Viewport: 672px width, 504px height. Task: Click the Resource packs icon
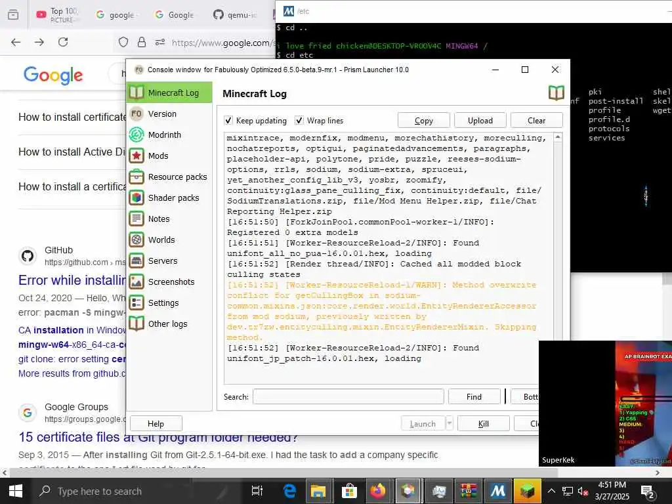point(136,177)
